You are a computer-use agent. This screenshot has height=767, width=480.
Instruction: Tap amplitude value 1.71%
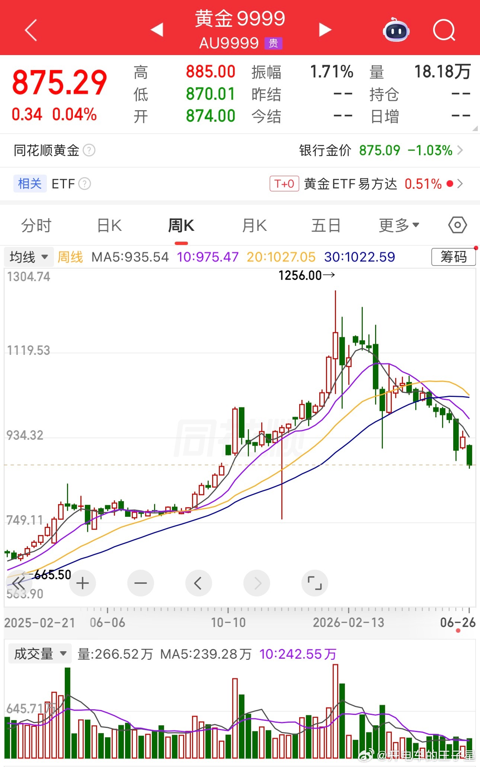pyautogui.click(x=331, y=71)
